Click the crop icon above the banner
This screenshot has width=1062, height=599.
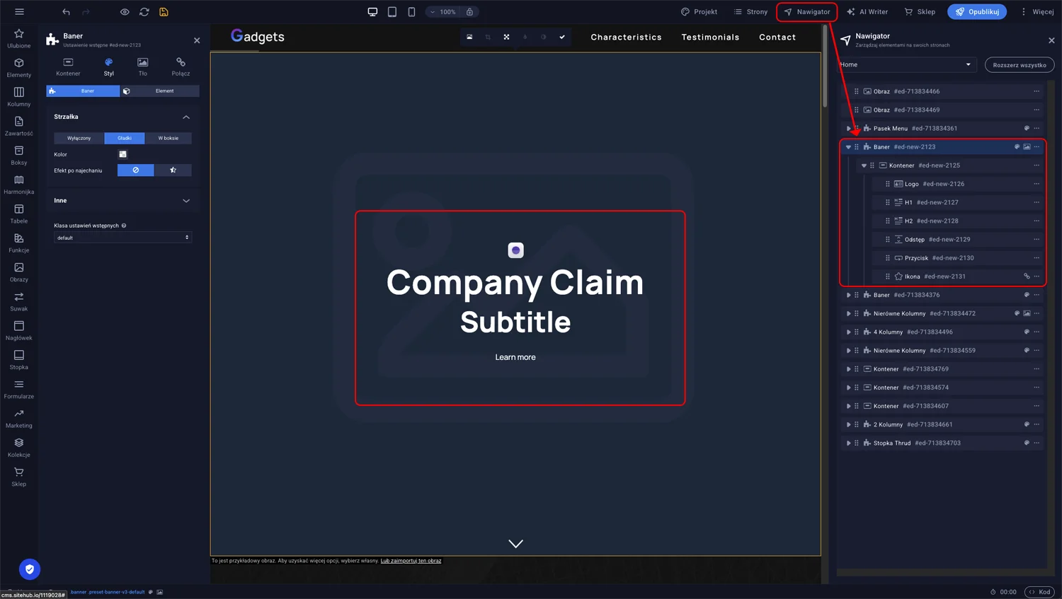pyautogui.click(x=488, y=37)
